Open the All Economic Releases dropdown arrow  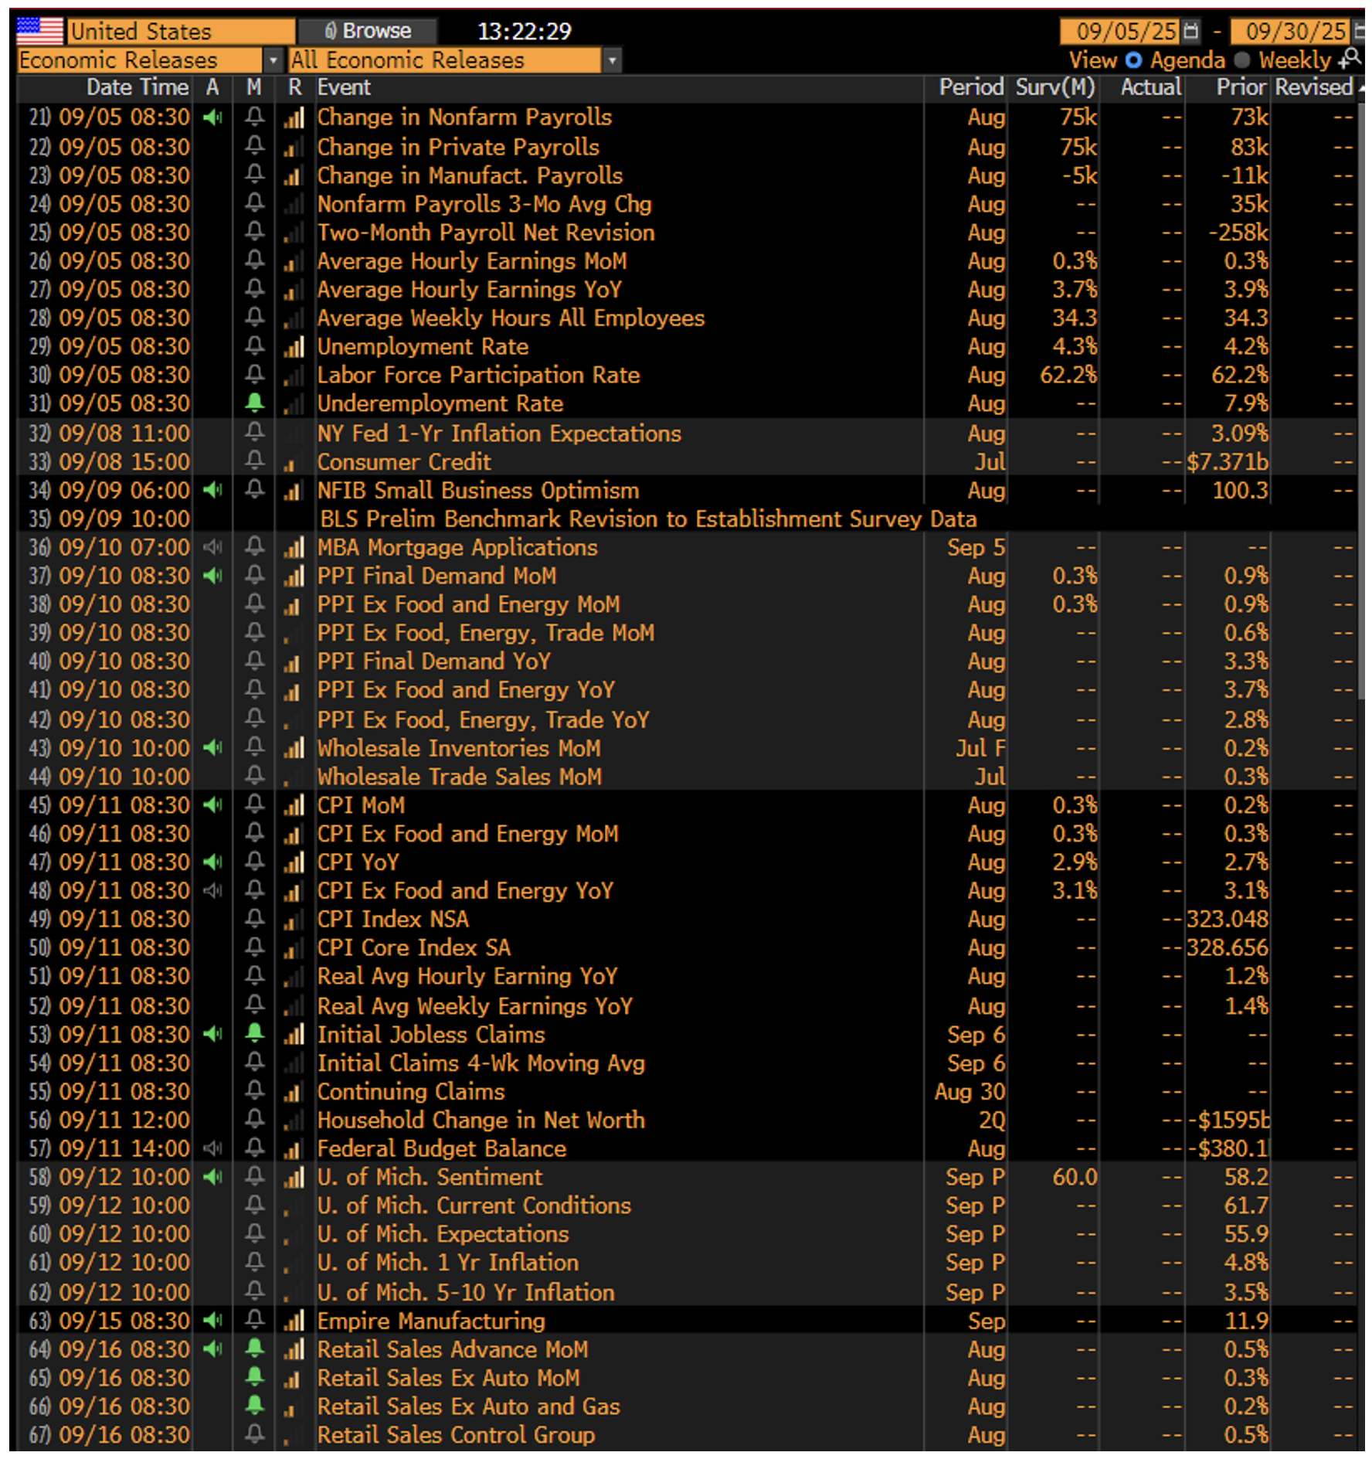(x=612, y=60)
